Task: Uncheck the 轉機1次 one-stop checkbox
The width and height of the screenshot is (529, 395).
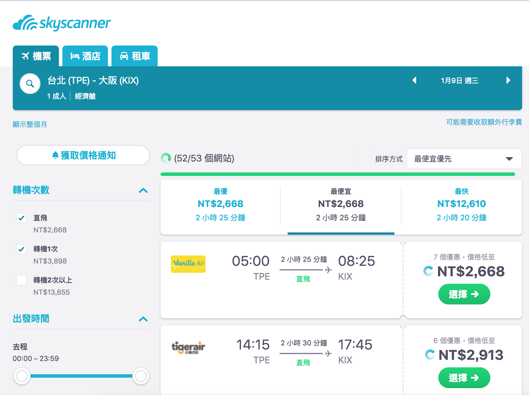Action: click(21, 249)
